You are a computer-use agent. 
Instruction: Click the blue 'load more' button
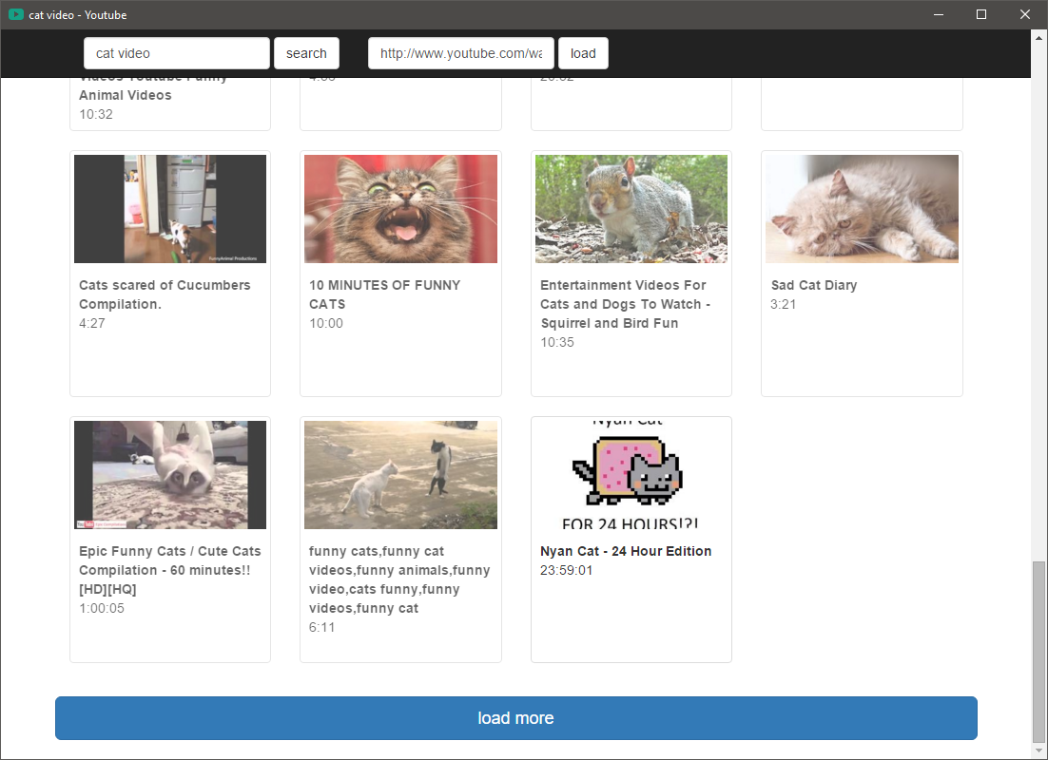click(x=516, y=718)
